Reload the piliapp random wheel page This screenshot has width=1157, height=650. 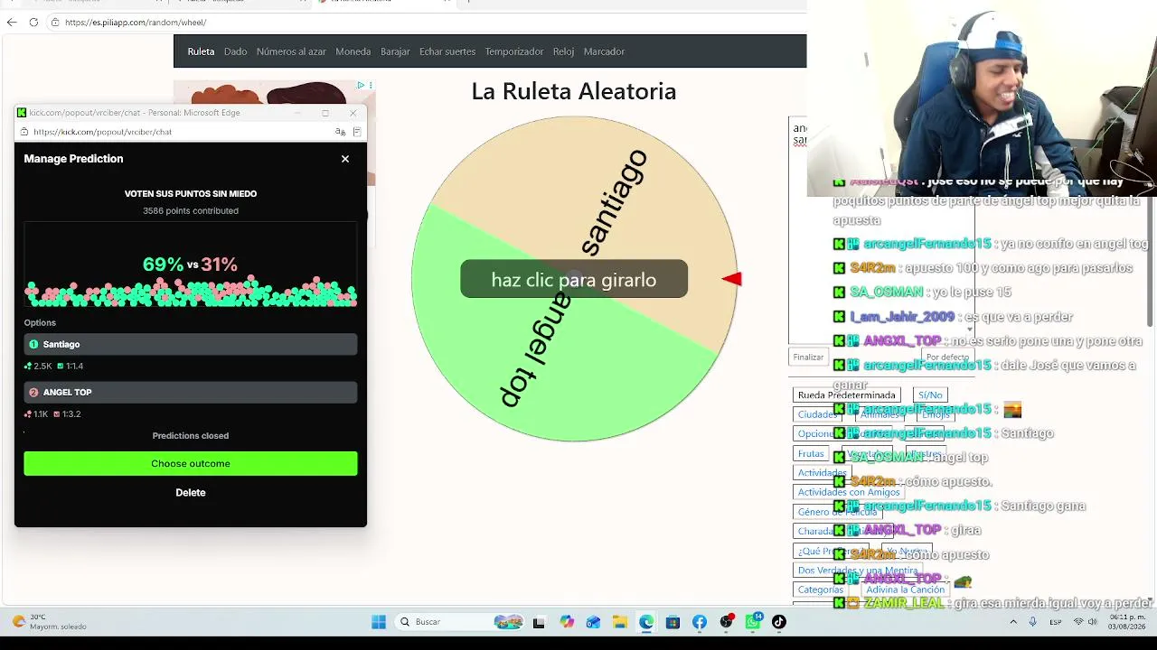point(33,22)
